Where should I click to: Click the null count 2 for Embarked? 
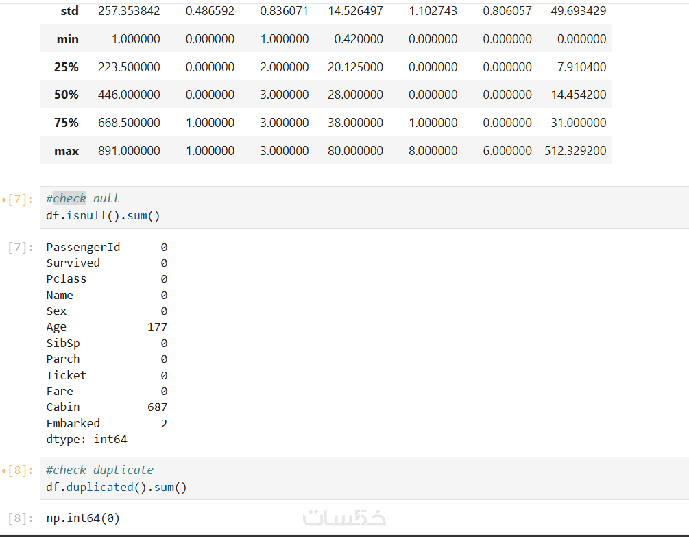pyautogui.click(x=164, y=424)
